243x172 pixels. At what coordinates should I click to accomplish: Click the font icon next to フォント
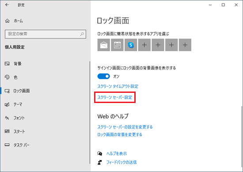point(7,118)
